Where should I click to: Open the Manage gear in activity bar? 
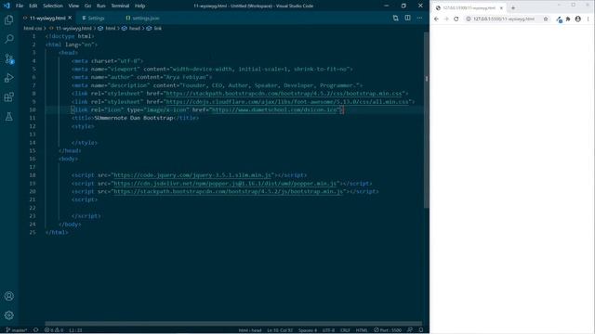coord(9,315)
